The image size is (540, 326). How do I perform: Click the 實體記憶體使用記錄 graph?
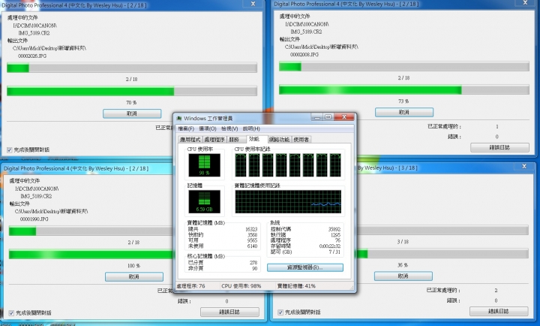(x=288, y=202)
